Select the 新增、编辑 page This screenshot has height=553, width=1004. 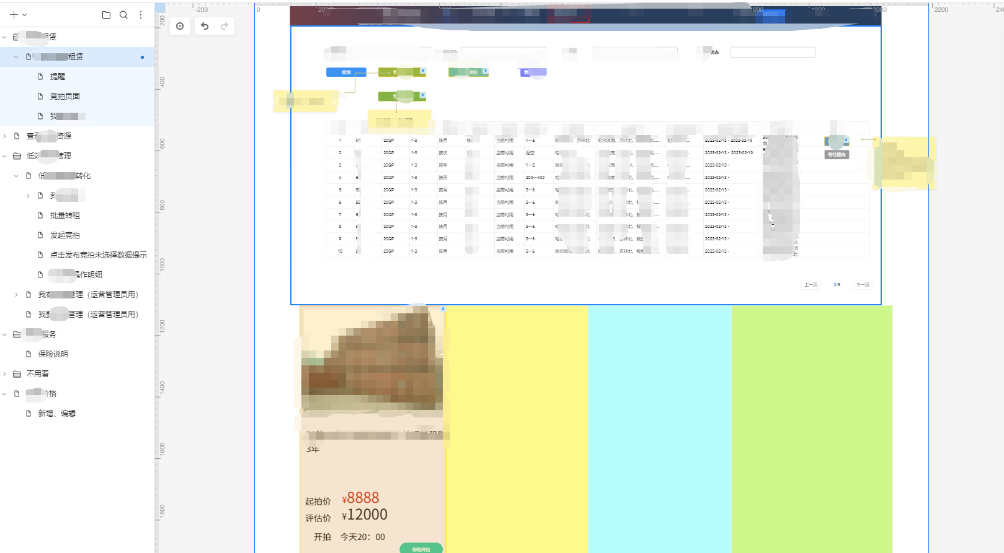point(57,414)
